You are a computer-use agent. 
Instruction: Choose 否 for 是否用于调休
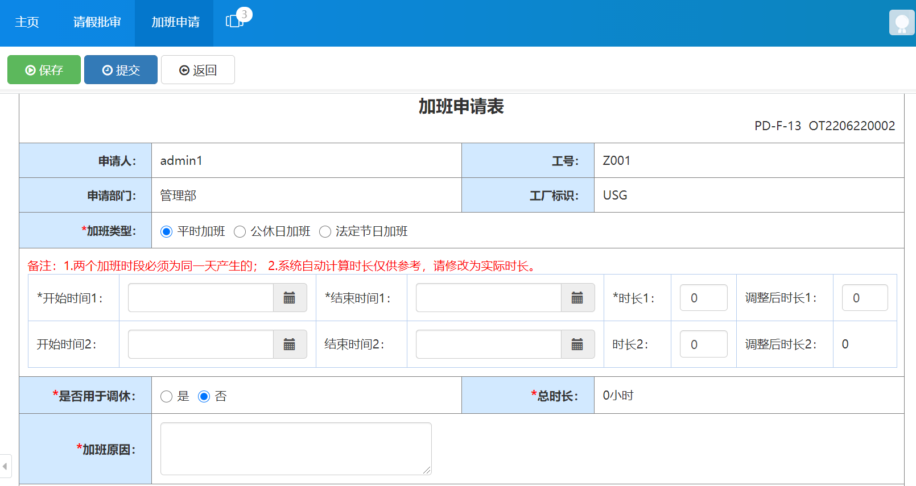(204, 396)
